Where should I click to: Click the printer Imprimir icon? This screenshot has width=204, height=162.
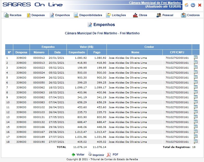pos(90,154)
